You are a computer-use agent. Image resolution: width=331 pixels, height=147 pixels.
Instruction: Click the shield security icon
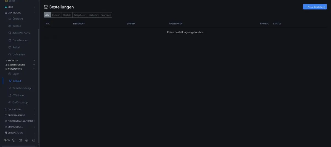tap(14, 140)
